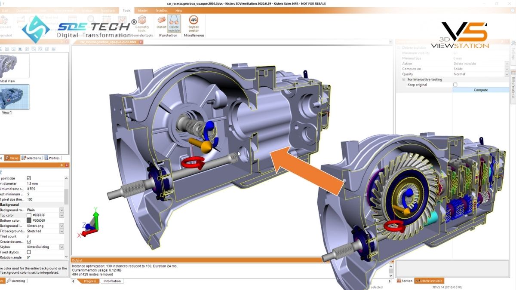Open the Skybox KistersBuilding dropdown
The height and width of the screenshot is (290, 516).
[x=61, y=247]
